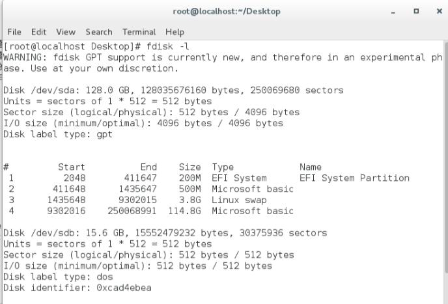This screenshot has width=448, height=304.
Task: Click the text 'Disk /dev/sdb: 15.6 GB'
Action: [x=66, y=233]
